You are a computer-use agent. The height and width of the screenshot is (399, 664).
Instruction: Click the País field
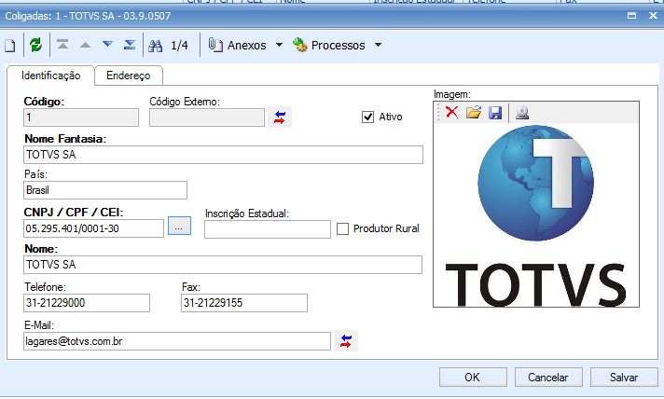click(x=105, y=190)
